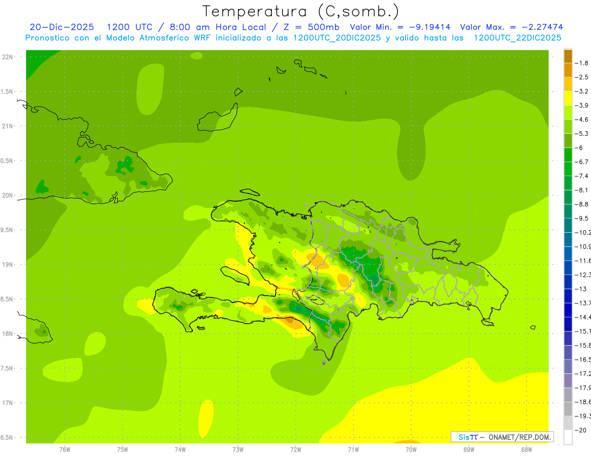Screen dimensions: 591x456
Task: Click 'Valor Min. = -9.19414' text
Action: pyautogui.click(x=401, y=28)
